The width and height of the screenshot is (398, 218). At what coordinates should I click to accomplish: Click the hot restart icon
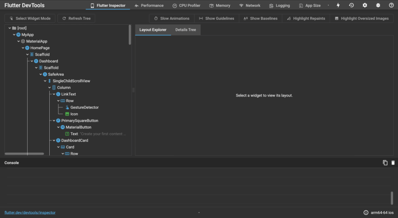[x=351, y=5]
